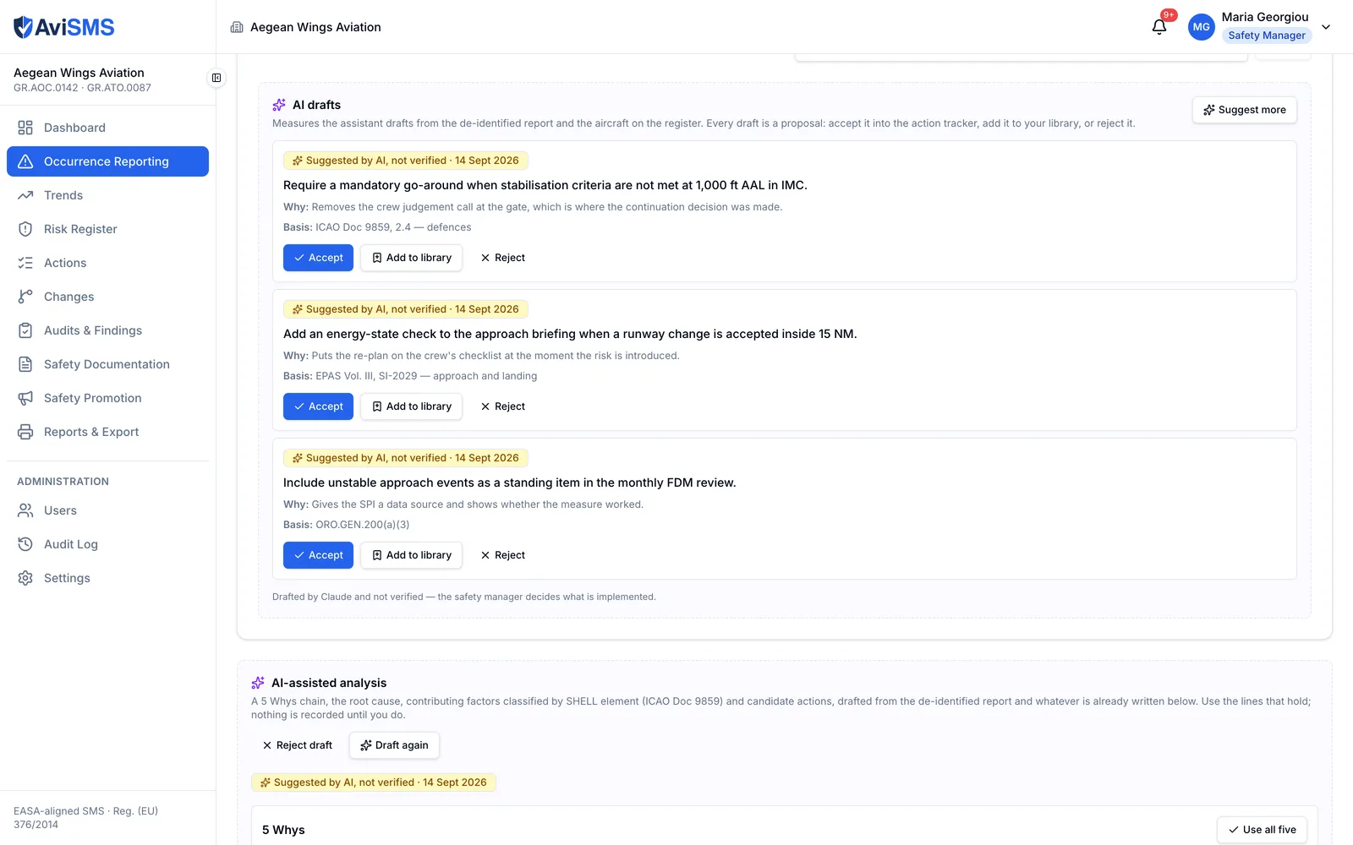Reject the AI-assisted analysis draft
Screen dimensions: 1353x845
297,745
